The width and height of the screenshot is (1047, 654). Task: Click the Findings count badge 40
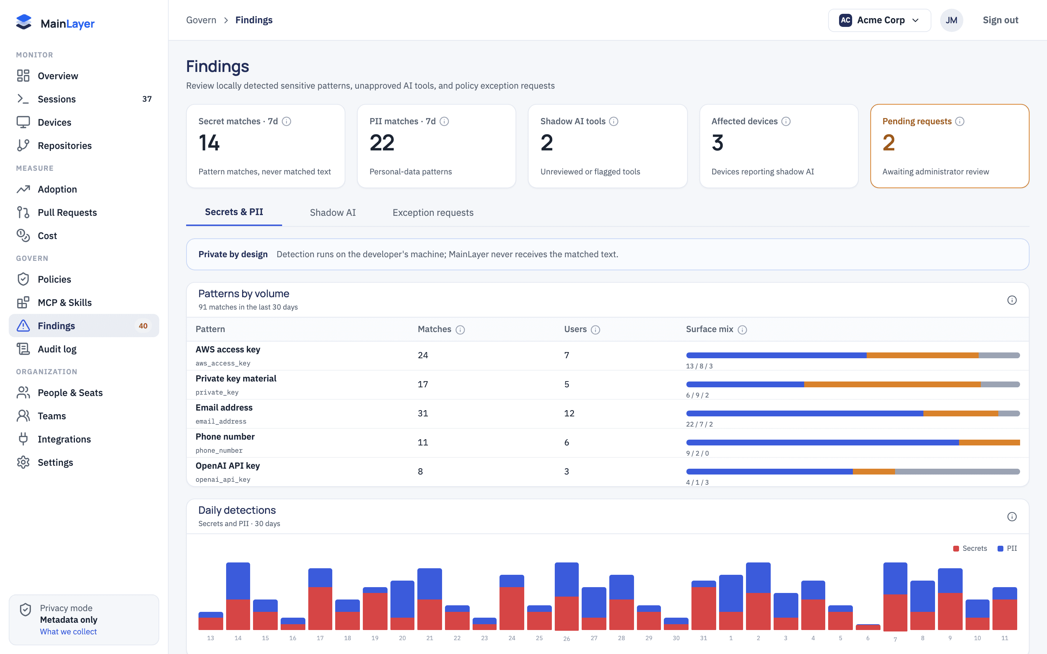pos(143,326)
